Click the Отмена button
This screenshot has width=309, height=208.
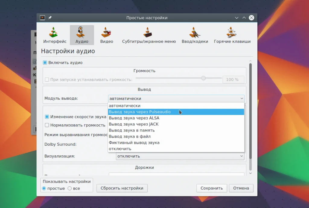tap(241, 188)
